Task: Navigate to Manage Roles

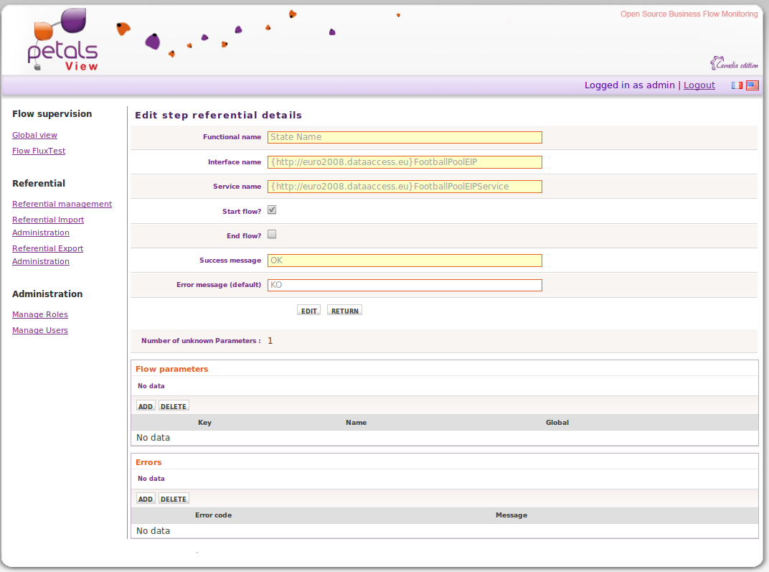Action: coord(40,314)
